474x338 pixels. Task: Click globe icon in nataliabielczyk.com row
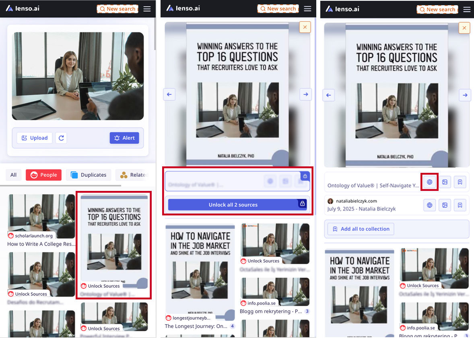tap(429, 205)
